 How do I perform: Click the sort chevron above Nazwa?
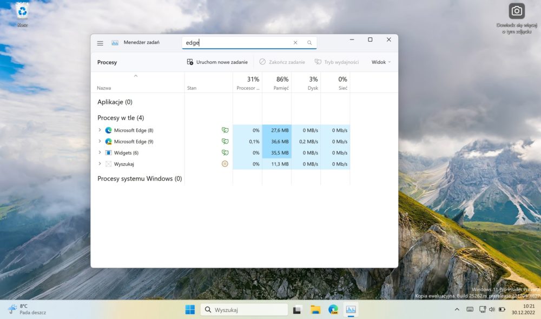click(136, 76)
